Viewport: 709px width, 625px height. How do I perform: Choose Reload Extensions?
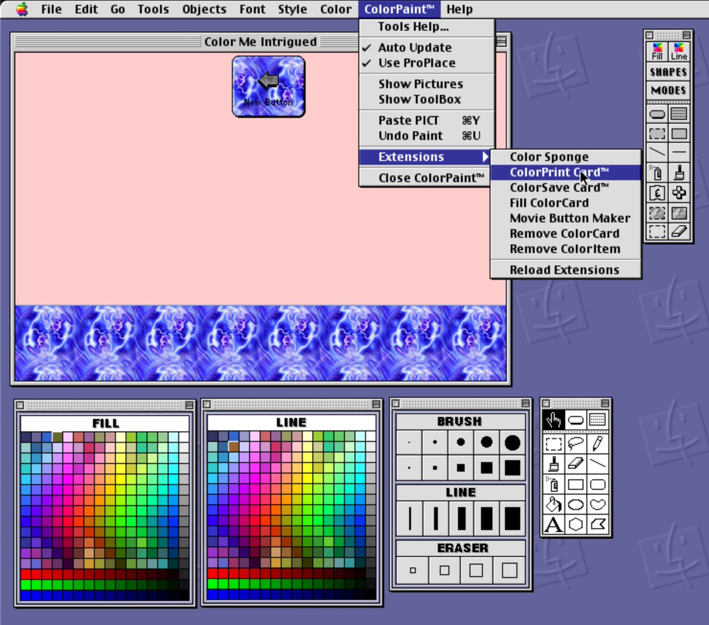(x=566, y=270)
